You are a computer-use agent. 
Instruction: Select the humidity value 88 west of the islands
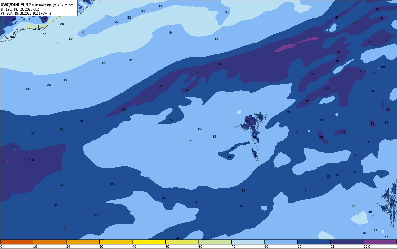click(215, 137)
